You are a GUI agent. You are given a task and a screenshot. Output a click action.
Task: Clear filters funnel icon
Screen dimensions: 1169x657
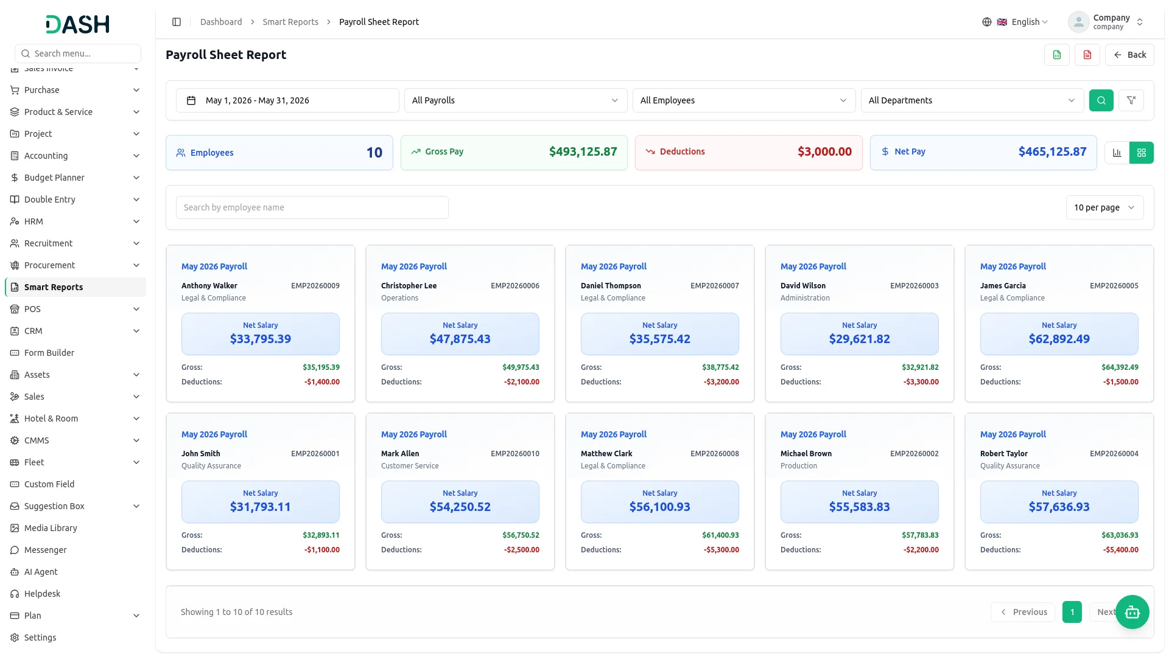point(1131,100)
